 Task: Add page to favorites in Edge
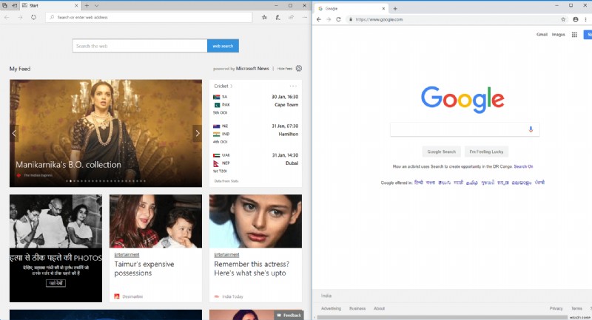(x=264, y=17)
